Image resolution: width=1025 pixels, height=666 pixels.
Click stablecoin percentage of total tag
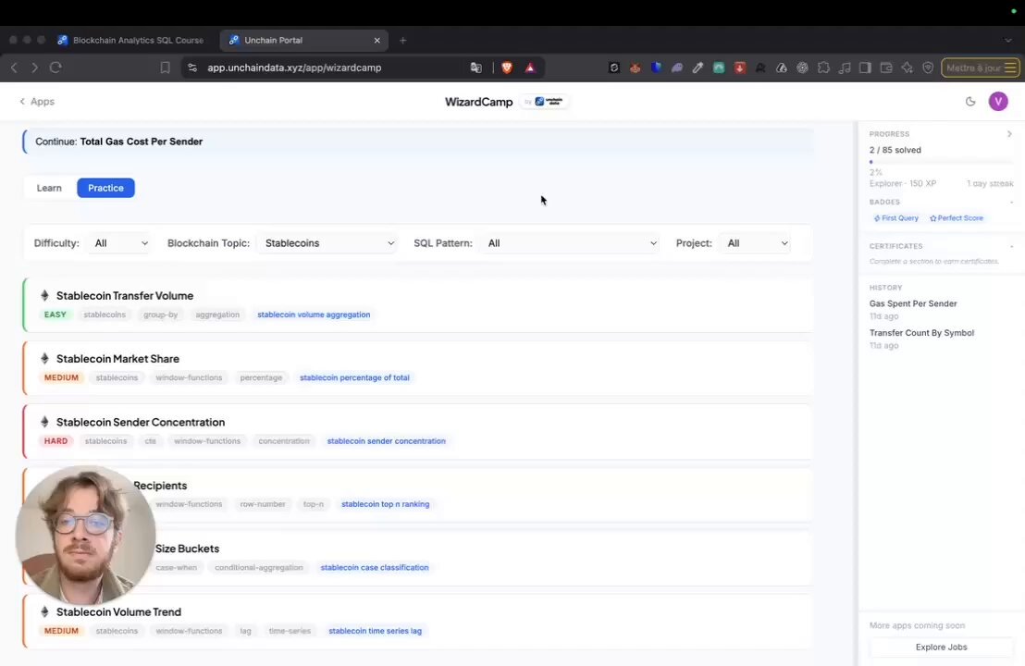click(x=354, y=377)
